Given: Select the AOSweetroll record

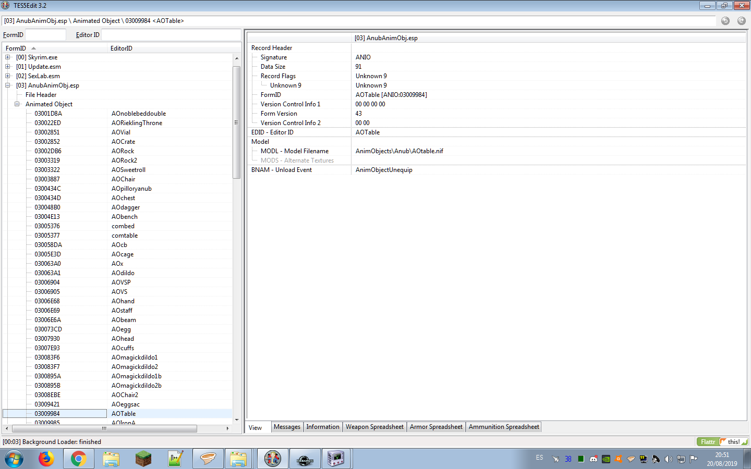Looking at the screenshot, I should tap(117, 170).
